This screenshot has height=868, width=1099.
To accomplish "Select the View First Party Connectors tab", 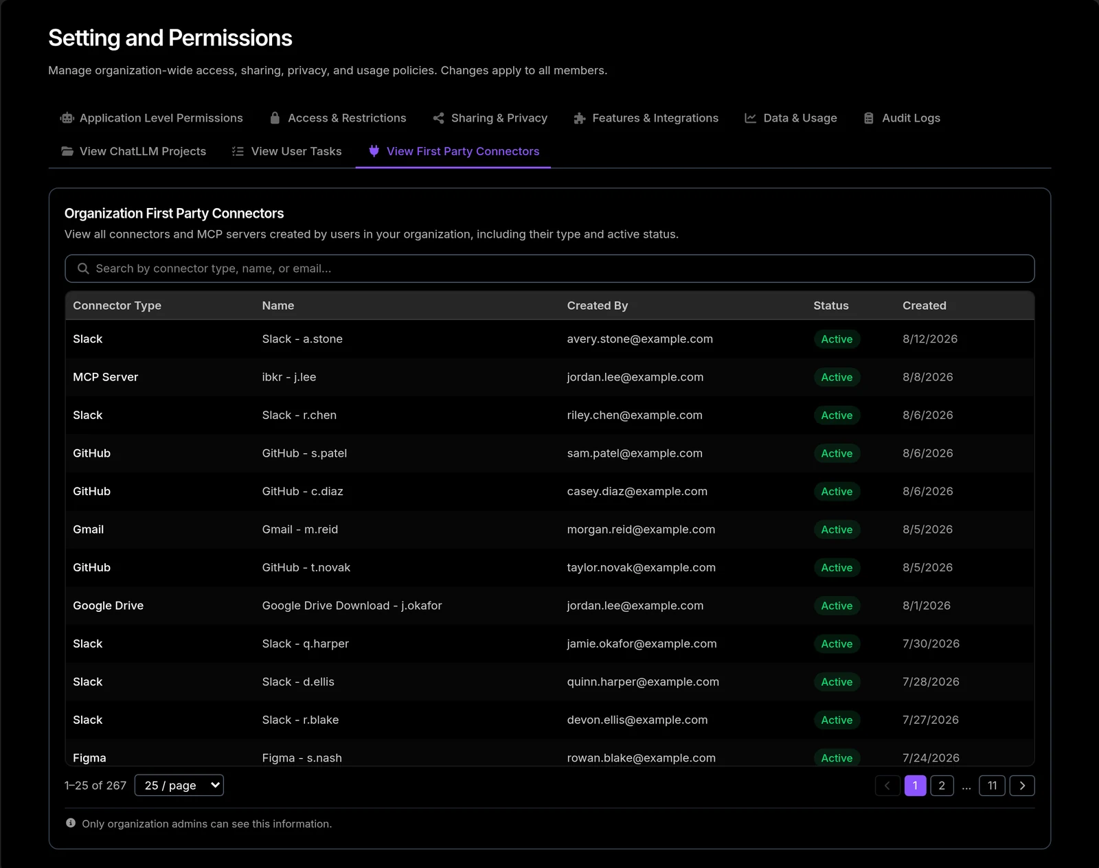I will pyautogui.click(x=453, y=151).
